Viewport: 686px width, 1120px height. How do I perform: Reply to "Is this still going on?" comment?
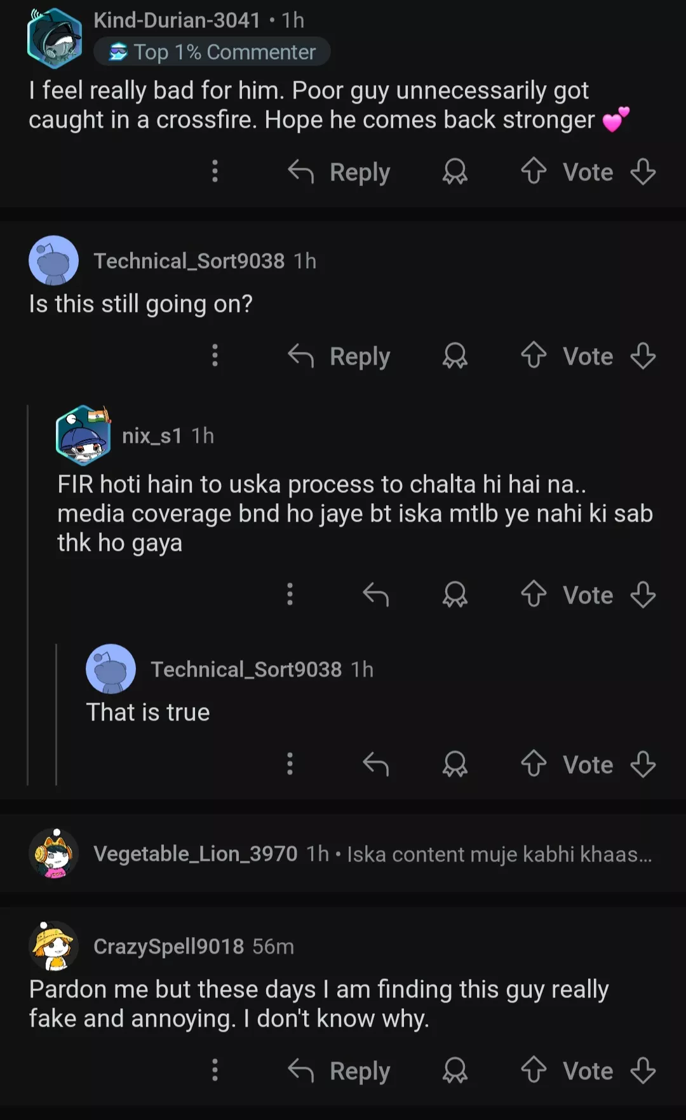(x=339, y=356)
